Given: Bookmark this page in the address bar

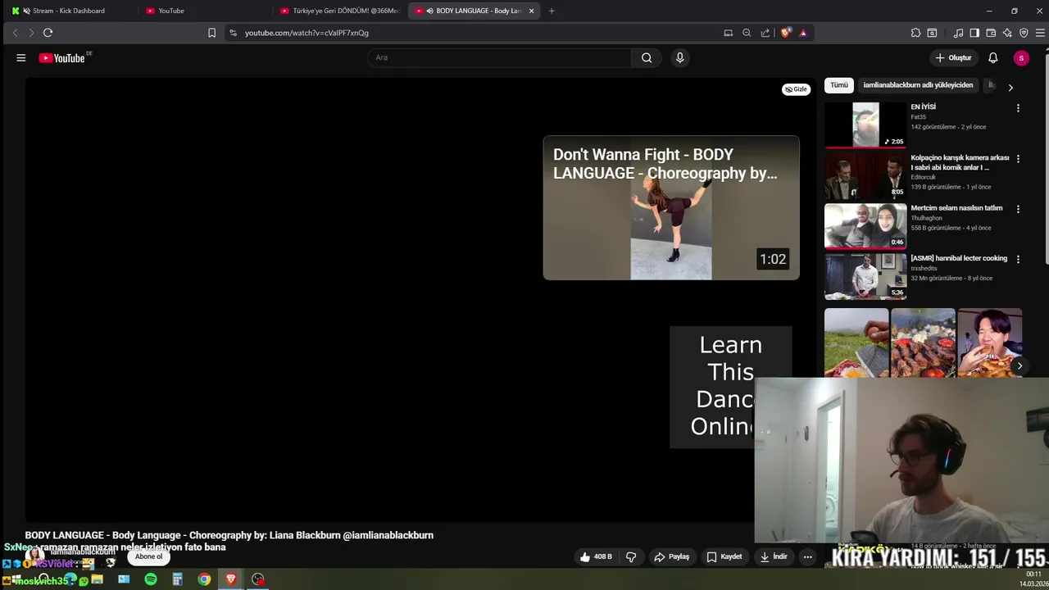Looking at the screenshot, I should pyautogui.click(x=211, y=33).
